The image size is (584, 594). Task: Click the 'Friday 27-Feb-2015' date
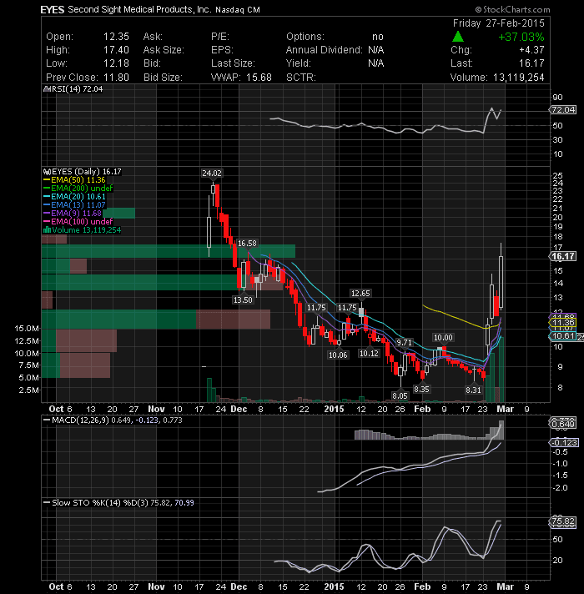(498, 23)
